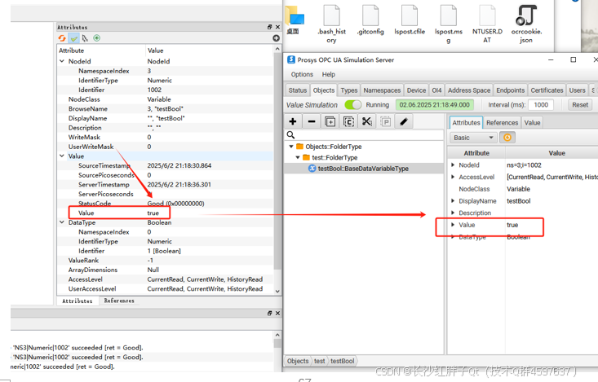Toggle the Value Simulation Running switch
This screenshot has width=598, height=382.
tap(352, 105)
